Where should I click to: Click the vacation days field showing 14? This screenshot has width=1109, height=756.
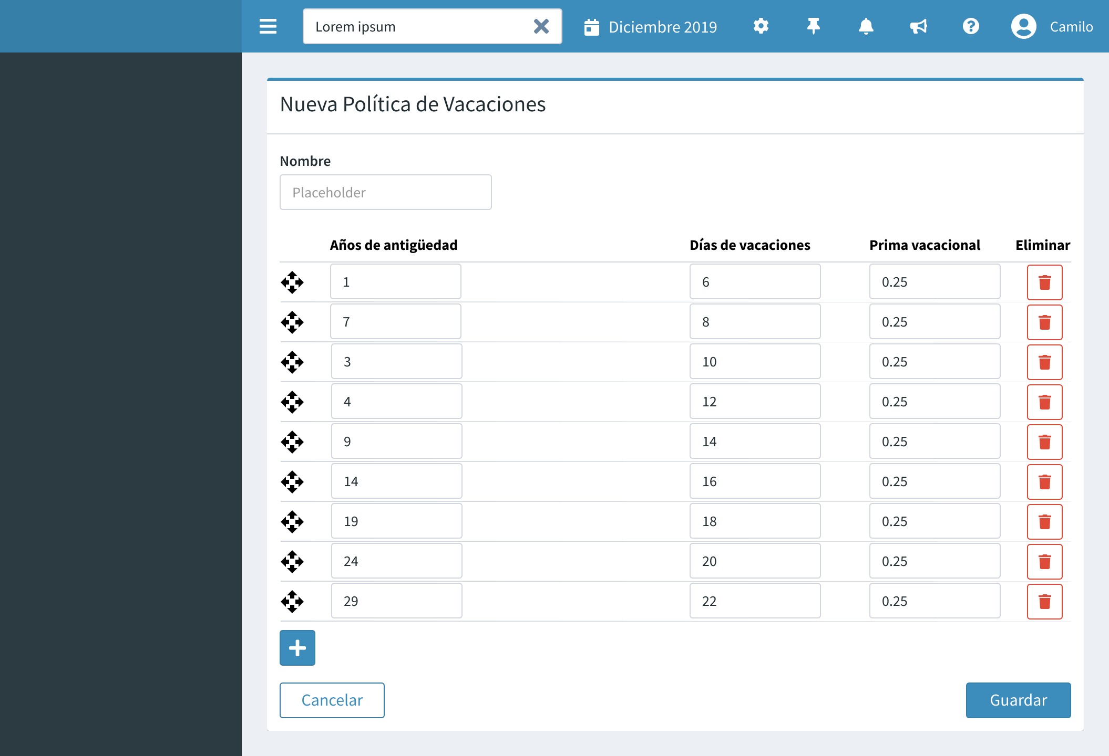(755, 442)
